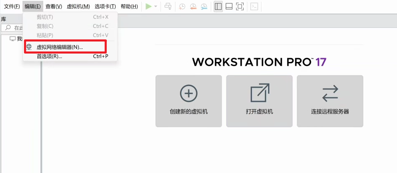
Task: Click the revert snapshot clock icon
Action: coord(193,7)
